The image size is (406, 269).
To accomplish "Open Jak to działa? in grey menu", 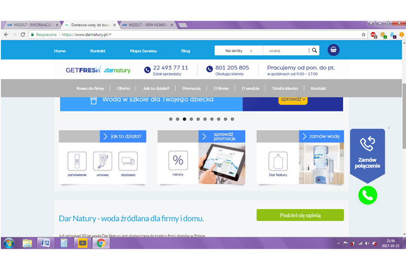I will coord(156,88).
